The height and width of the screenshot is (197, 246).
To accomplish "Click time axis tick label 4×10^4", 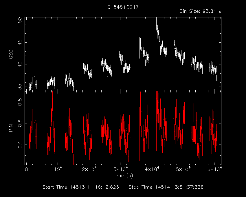I will [x=152, y=169].
